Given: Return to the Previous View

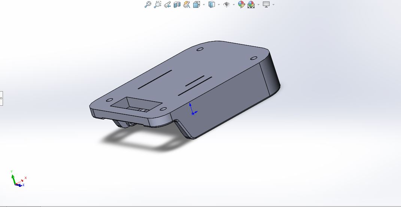Looking at the screenshot, I should [x=167, y=4].
